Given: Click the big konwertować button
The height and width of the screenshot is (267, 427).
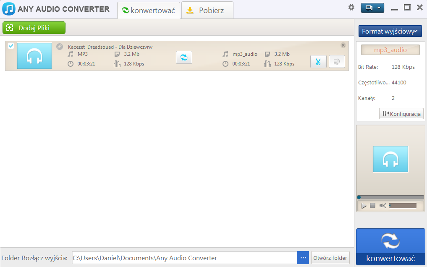Looking at the screenshot, I should (x=390, y=247).
